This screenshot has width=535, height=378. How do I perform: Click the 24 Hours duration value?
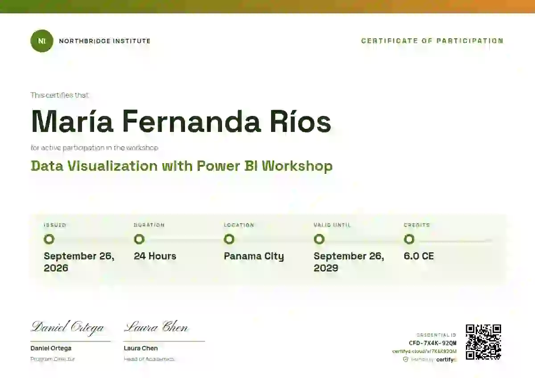[155, 256]
